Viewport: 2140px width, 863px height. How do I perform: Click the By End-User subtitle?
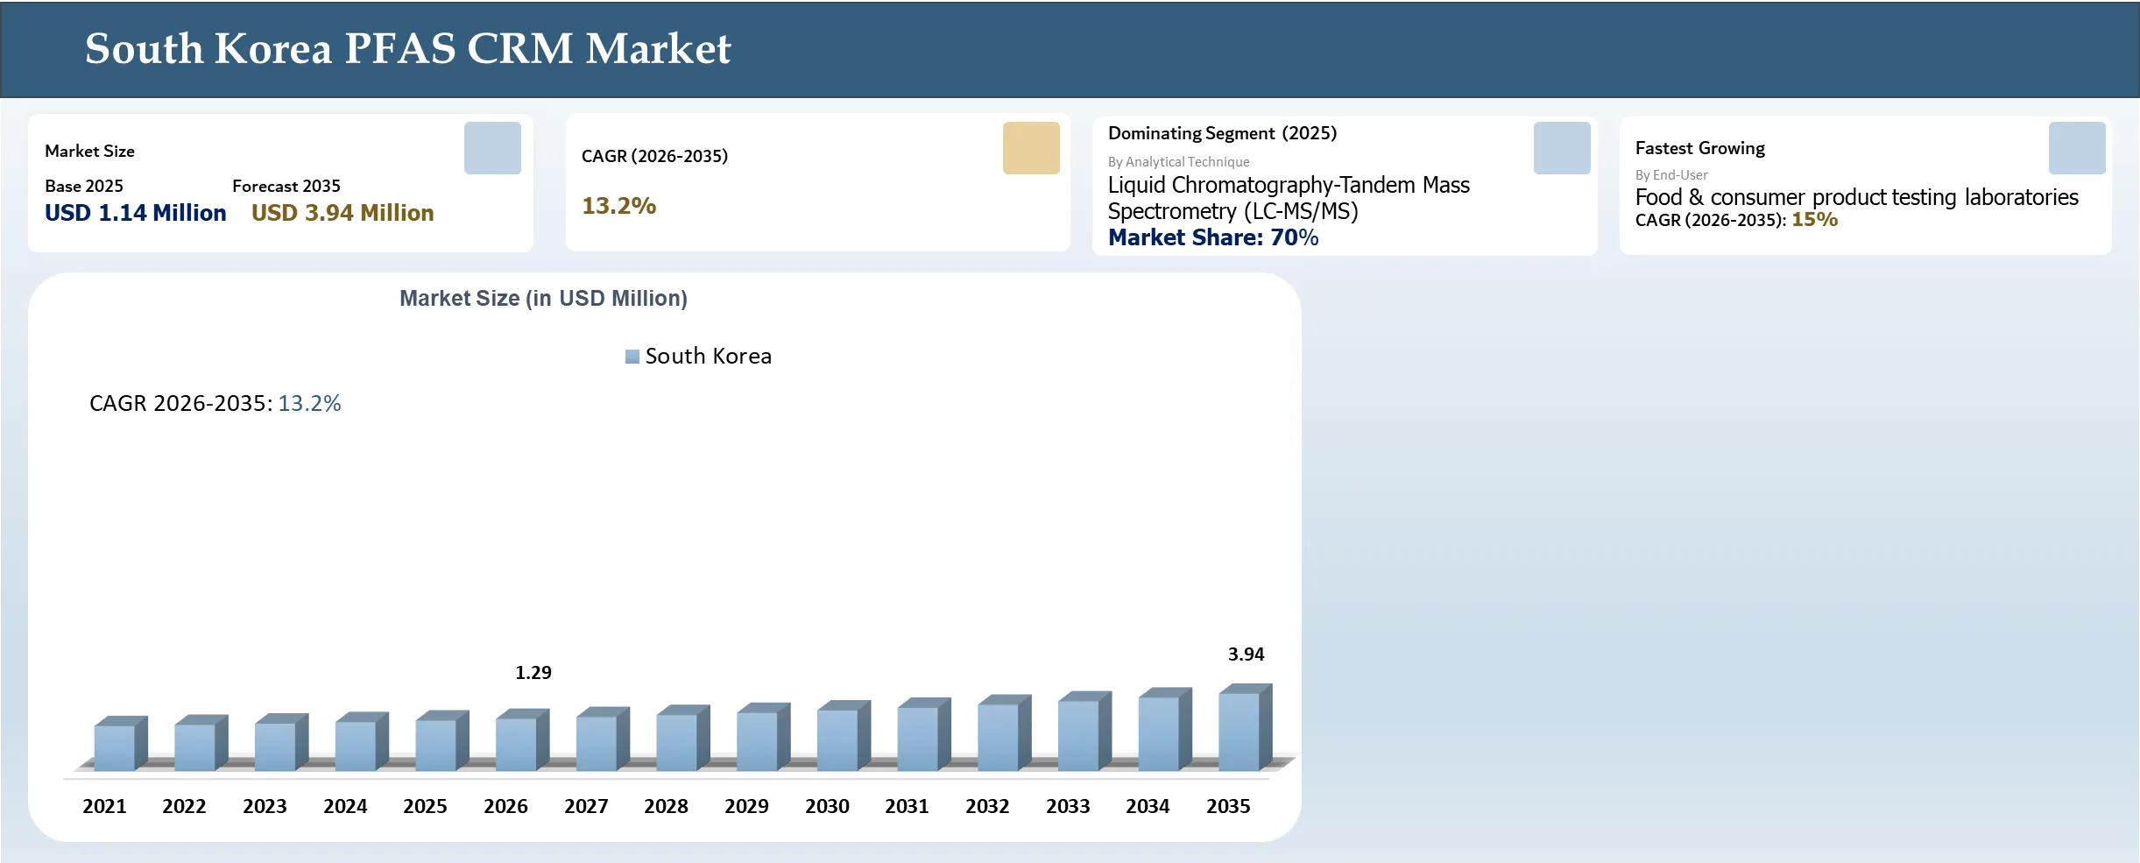click(x=1671, y=175)
